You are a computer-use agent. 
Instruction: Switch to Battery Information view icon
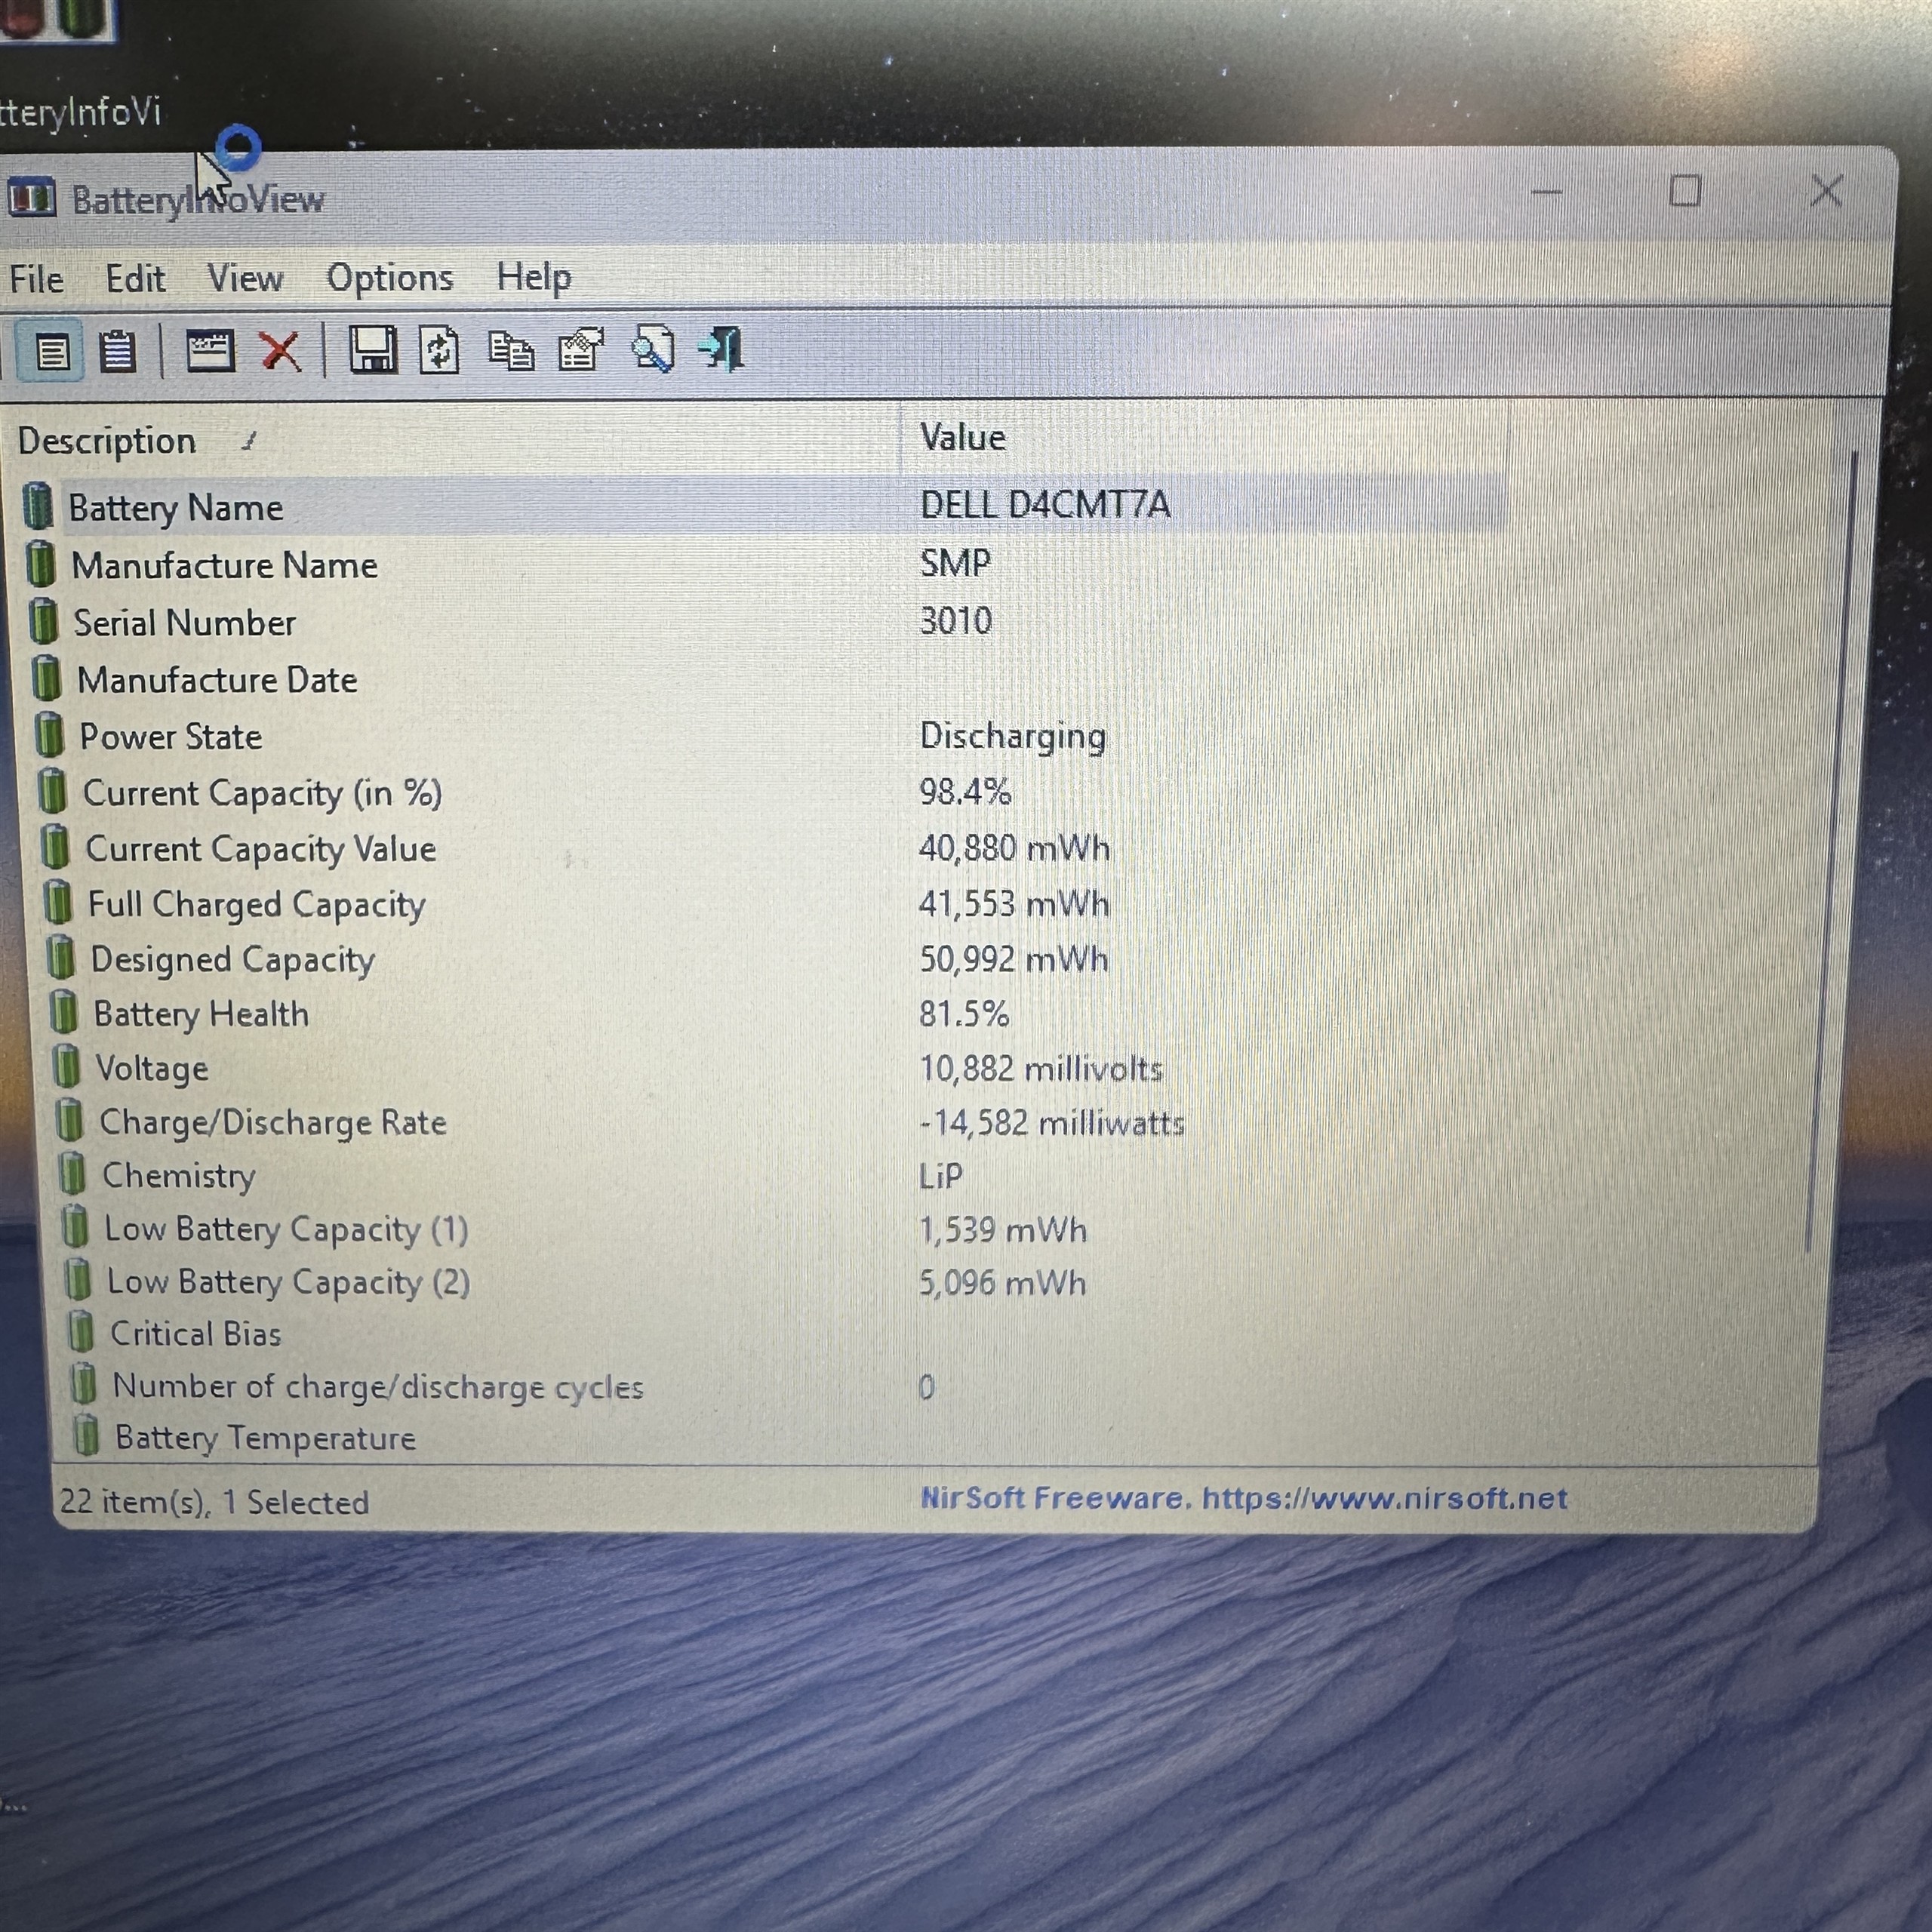[52, 352]
